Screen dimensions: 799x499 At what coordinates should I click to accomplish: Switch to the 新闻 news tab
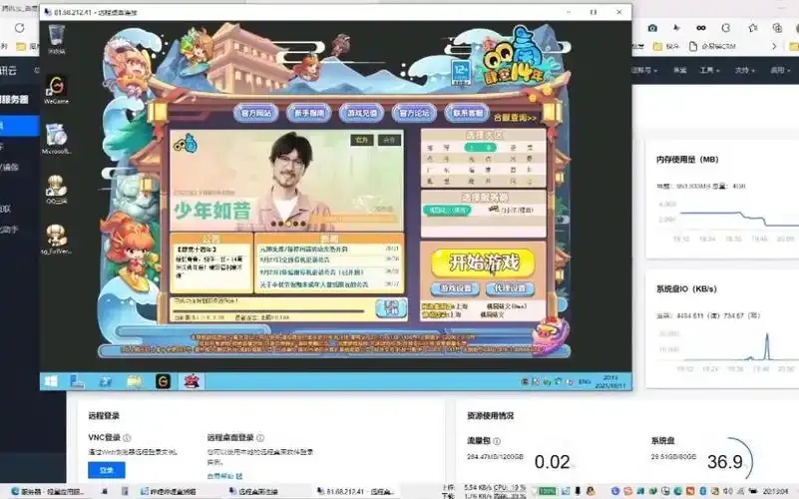329,239
